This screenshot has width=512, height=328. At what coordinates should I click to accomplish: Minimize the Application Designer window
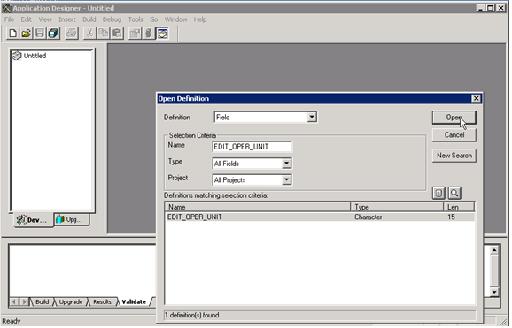click(x=480, y=8)
